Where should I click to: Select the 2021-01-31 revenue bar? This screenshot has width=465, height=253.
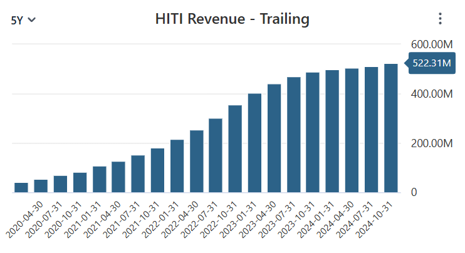(100, 180)
